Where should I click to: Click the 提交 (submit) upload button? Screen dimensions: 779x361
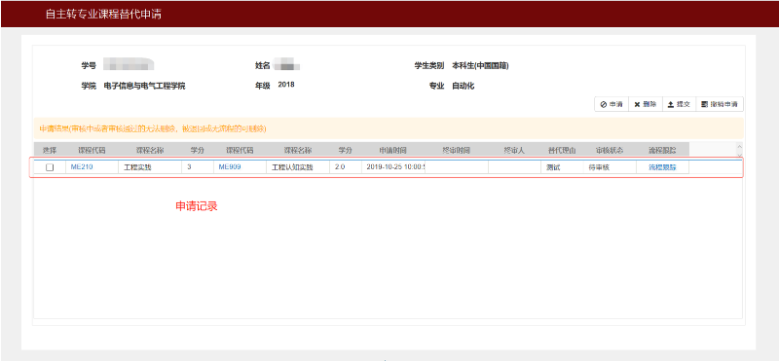click(679, 104)
